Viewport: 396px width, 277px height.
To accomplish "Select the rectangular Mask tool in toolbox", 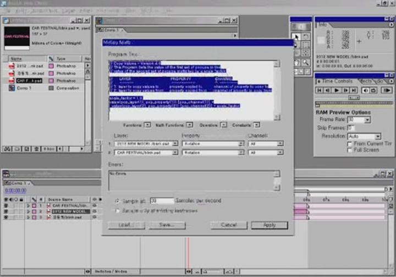I will (306, 46).
